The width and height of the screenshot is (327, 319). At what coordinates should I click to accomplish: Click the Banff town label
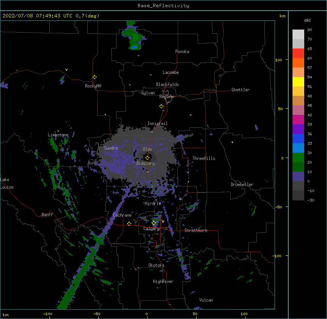click(47, 215)
